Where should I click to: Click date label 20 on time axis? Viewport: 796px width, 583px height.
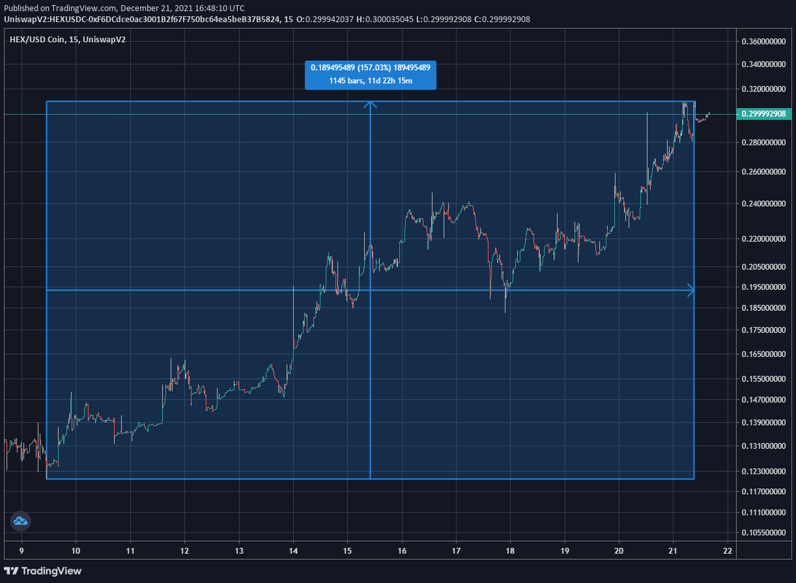tap(620, 551)
